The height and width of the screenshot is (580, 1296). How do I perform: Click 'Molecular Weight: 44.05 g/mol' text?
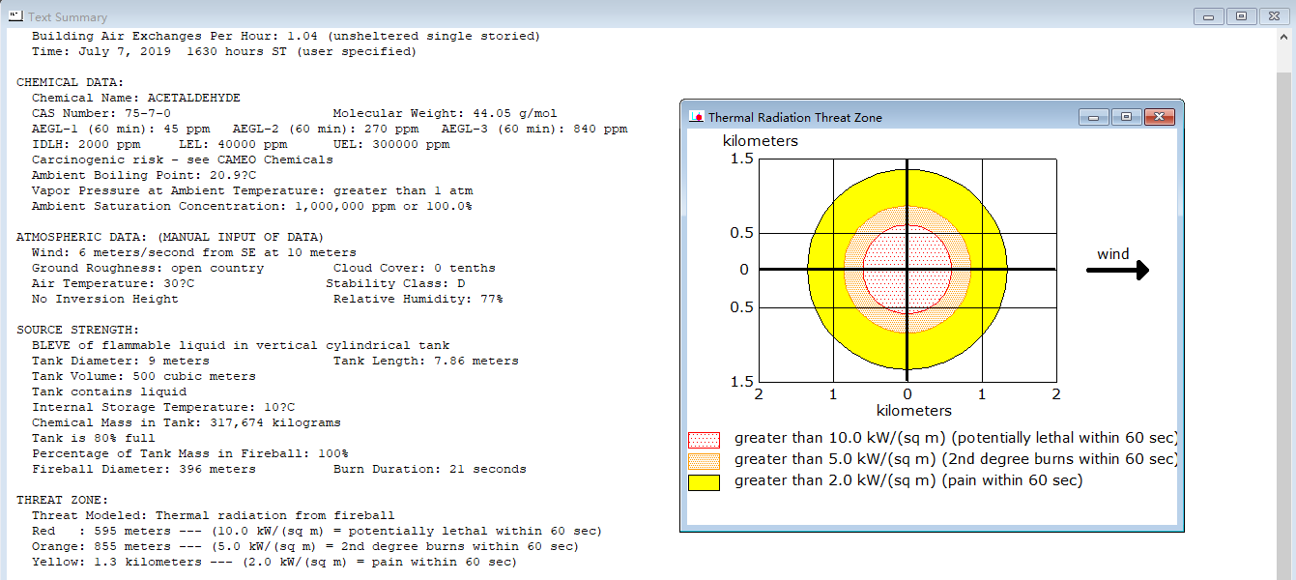pos(445,113)
